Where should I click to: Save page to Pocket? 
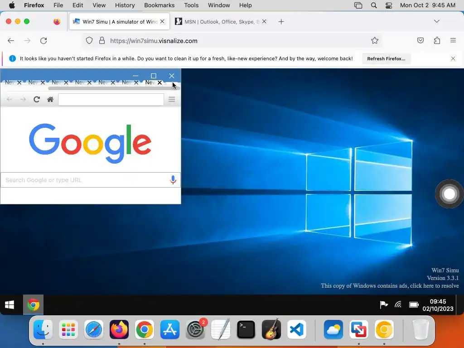tap(420, 40)
